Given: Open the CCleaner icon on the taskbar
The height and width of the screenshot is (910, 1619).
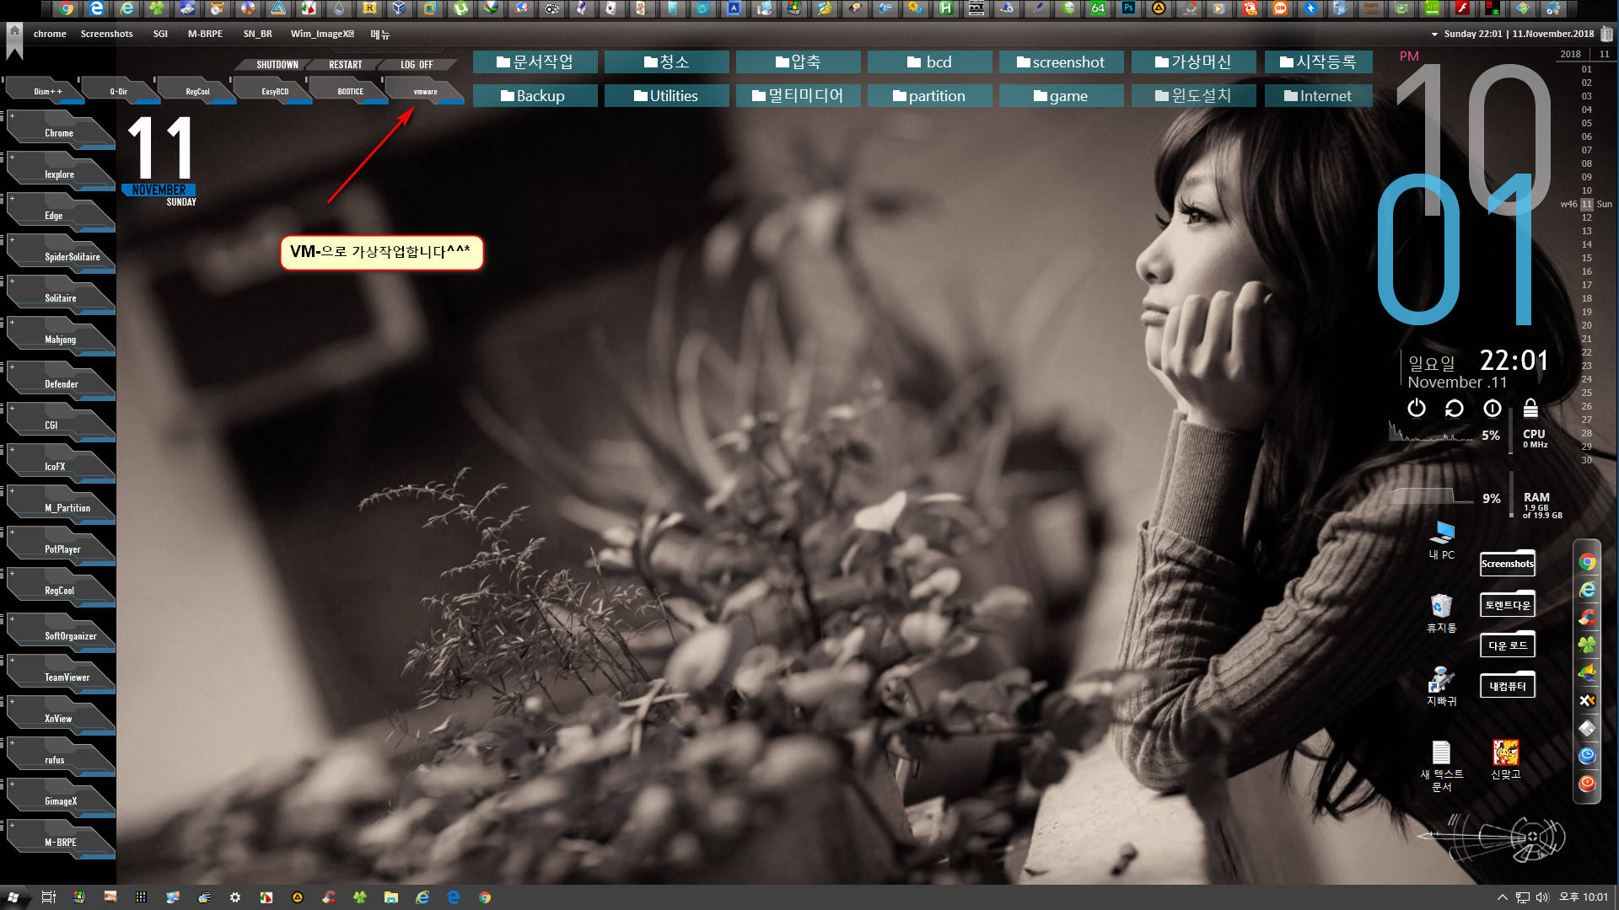Looking at the screenshot, I should pos(329,897).
